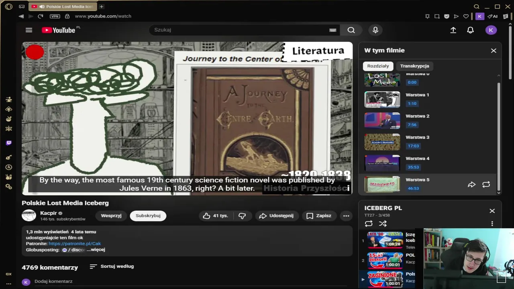Toggle playlist loop button
Image resolution: width=514 pixels, height=289 pixels.
coord(369,224)
